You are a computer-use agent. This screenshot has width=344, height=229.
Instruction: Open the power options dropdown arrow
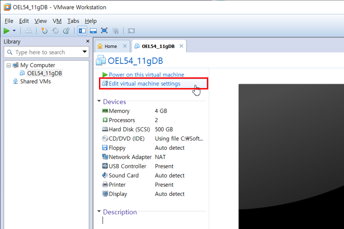[x=14, y=31]
